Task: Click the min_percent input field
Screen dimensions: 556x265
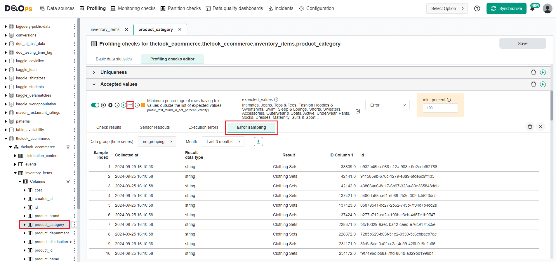Action: pyautogui.click(x=440, y=108)
